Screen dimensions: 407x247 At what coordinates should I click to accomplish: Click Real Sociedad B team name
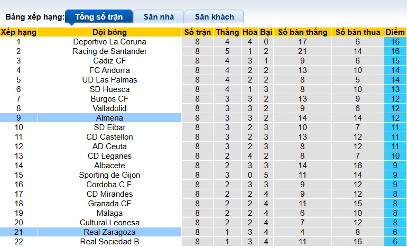click(109, 242)
